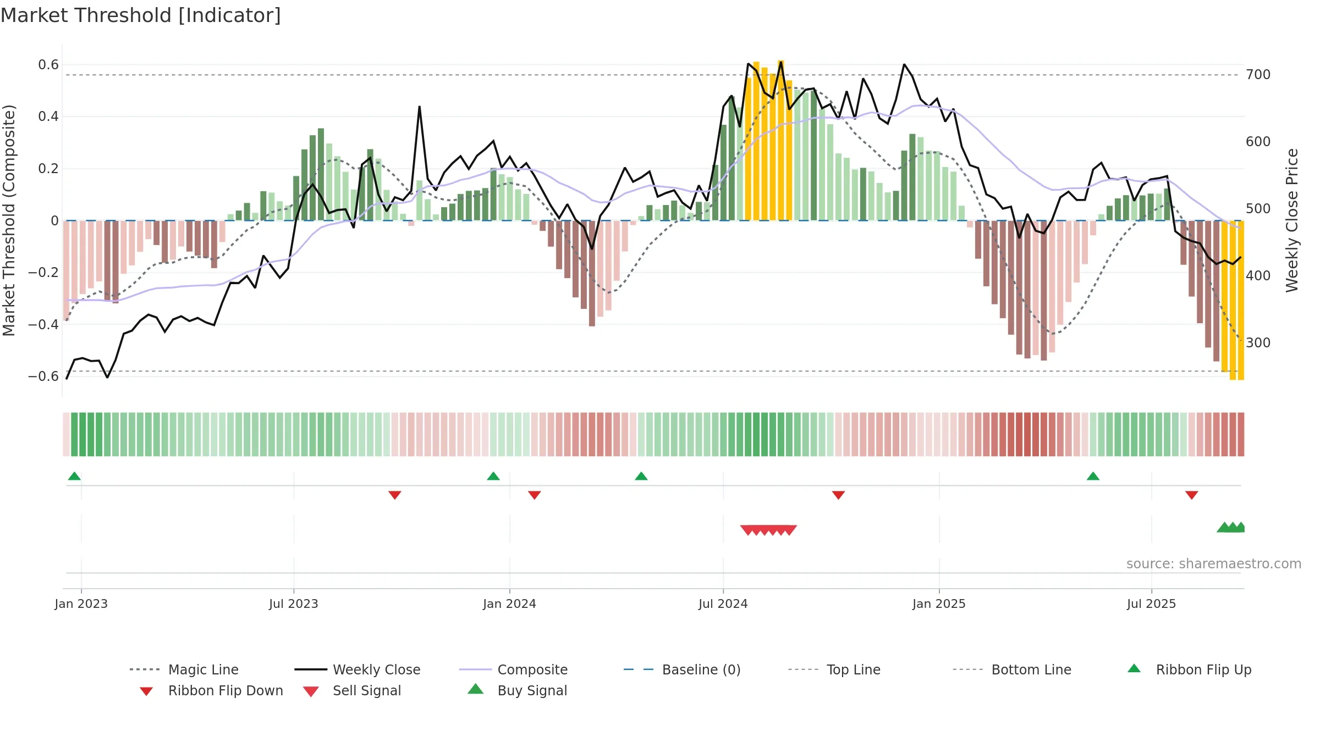Toggle Ribbon Flip Up legend entry
The image size is (1320, 742).
(x=1190, y=669)
